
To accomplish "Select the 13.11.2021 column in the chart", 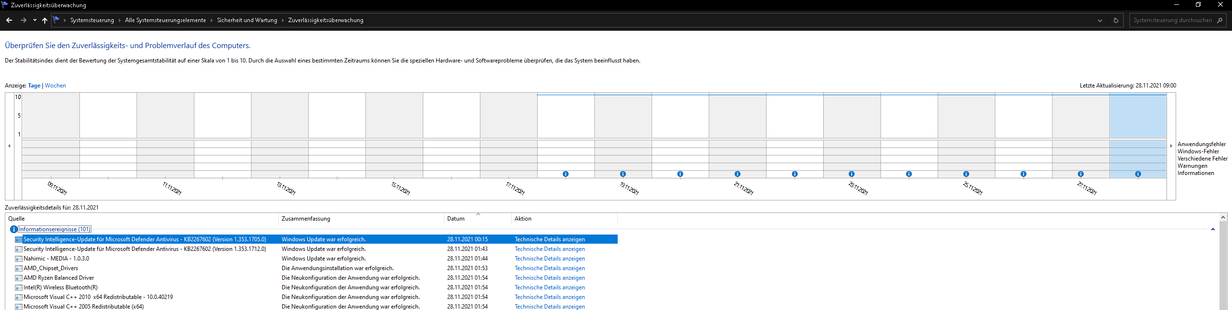I will (280, 136).
